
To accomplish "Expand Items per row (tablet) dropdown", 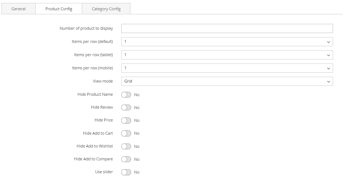I will coord(227,55).
